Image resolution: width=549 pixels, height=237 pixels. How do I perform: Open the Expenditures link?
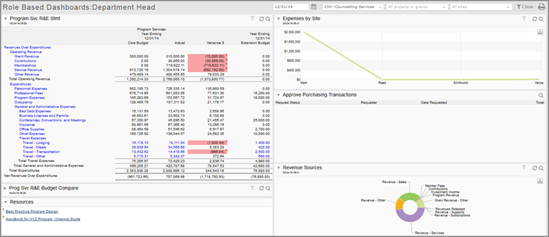pos(21,84)
